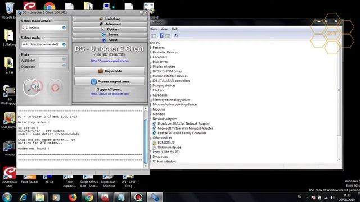Select Keyboards in the device tree
360x202 pixels.
160,95
